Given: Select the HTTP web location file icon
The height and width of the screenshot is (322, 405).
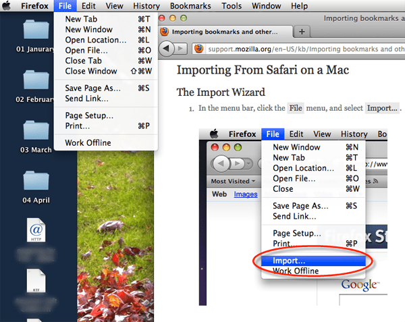Looking at the screenshot, I should click(x=36, y=232).
